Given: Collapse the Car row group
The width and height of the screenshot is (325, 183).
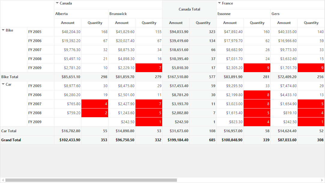Looking at the screenshot, I should click(x=3, y=84).
